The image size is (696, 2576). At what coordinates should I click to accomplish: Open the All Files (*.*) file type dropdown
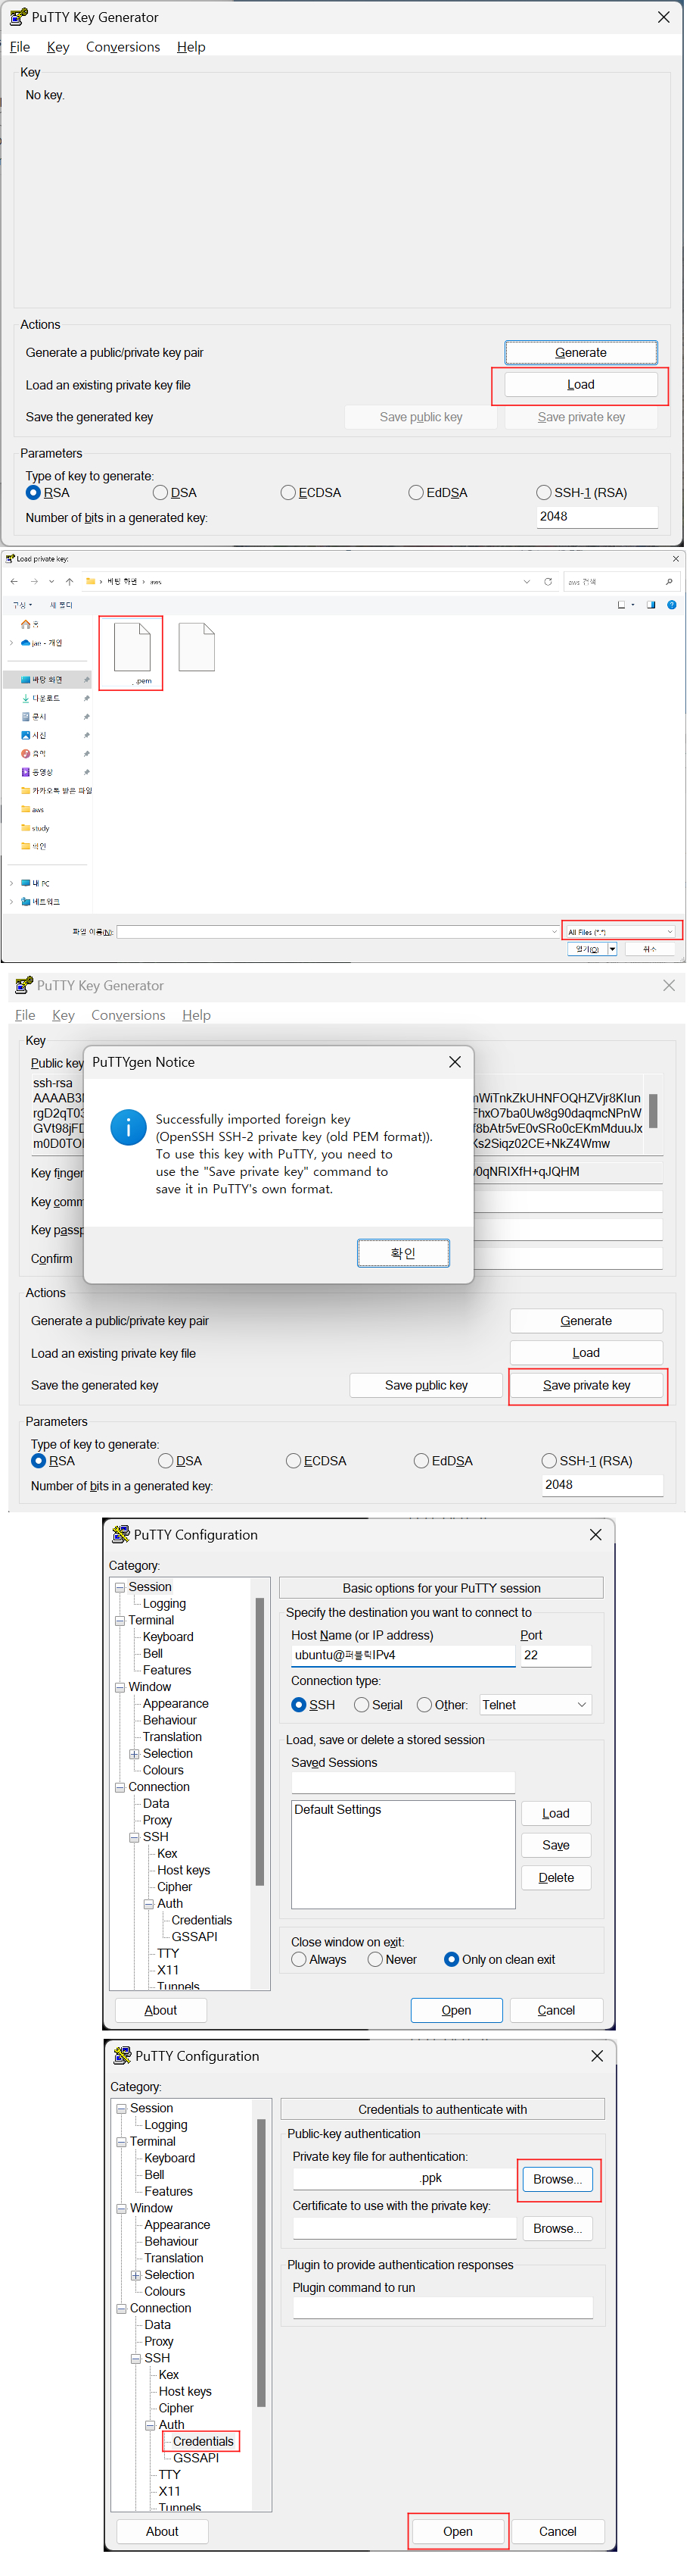point(621,932)
